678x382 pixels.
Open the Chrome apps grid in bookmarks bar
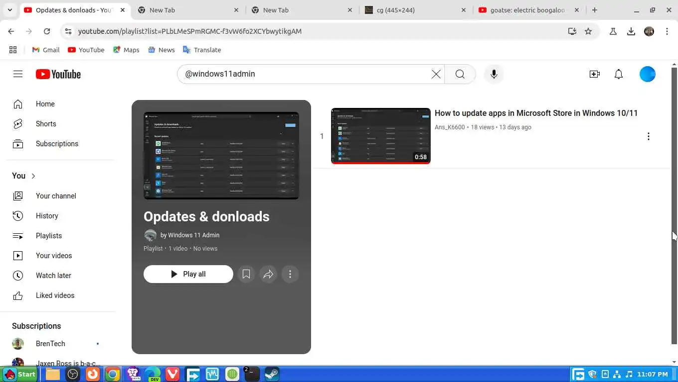(13, 50)
